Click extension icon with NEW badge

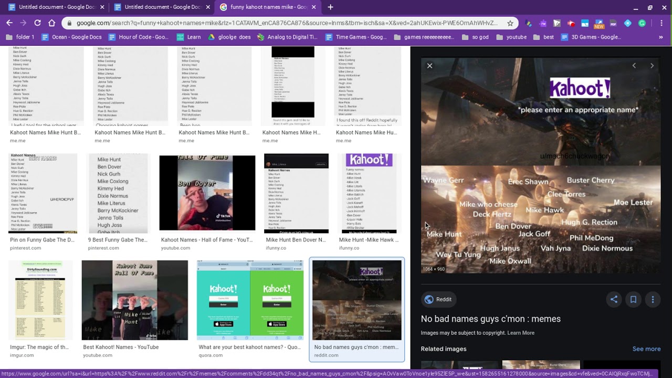(x=599, y=24)
